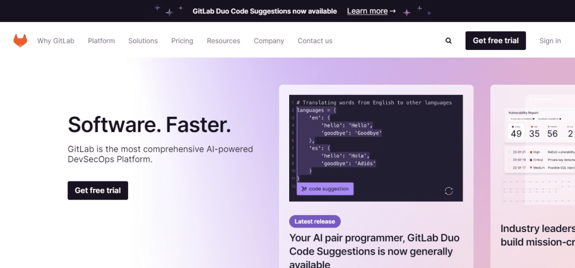Open the Duo Code Suggestions article headline
The height and width of the screenshot is (268, 575).
(x=375, y=252)
